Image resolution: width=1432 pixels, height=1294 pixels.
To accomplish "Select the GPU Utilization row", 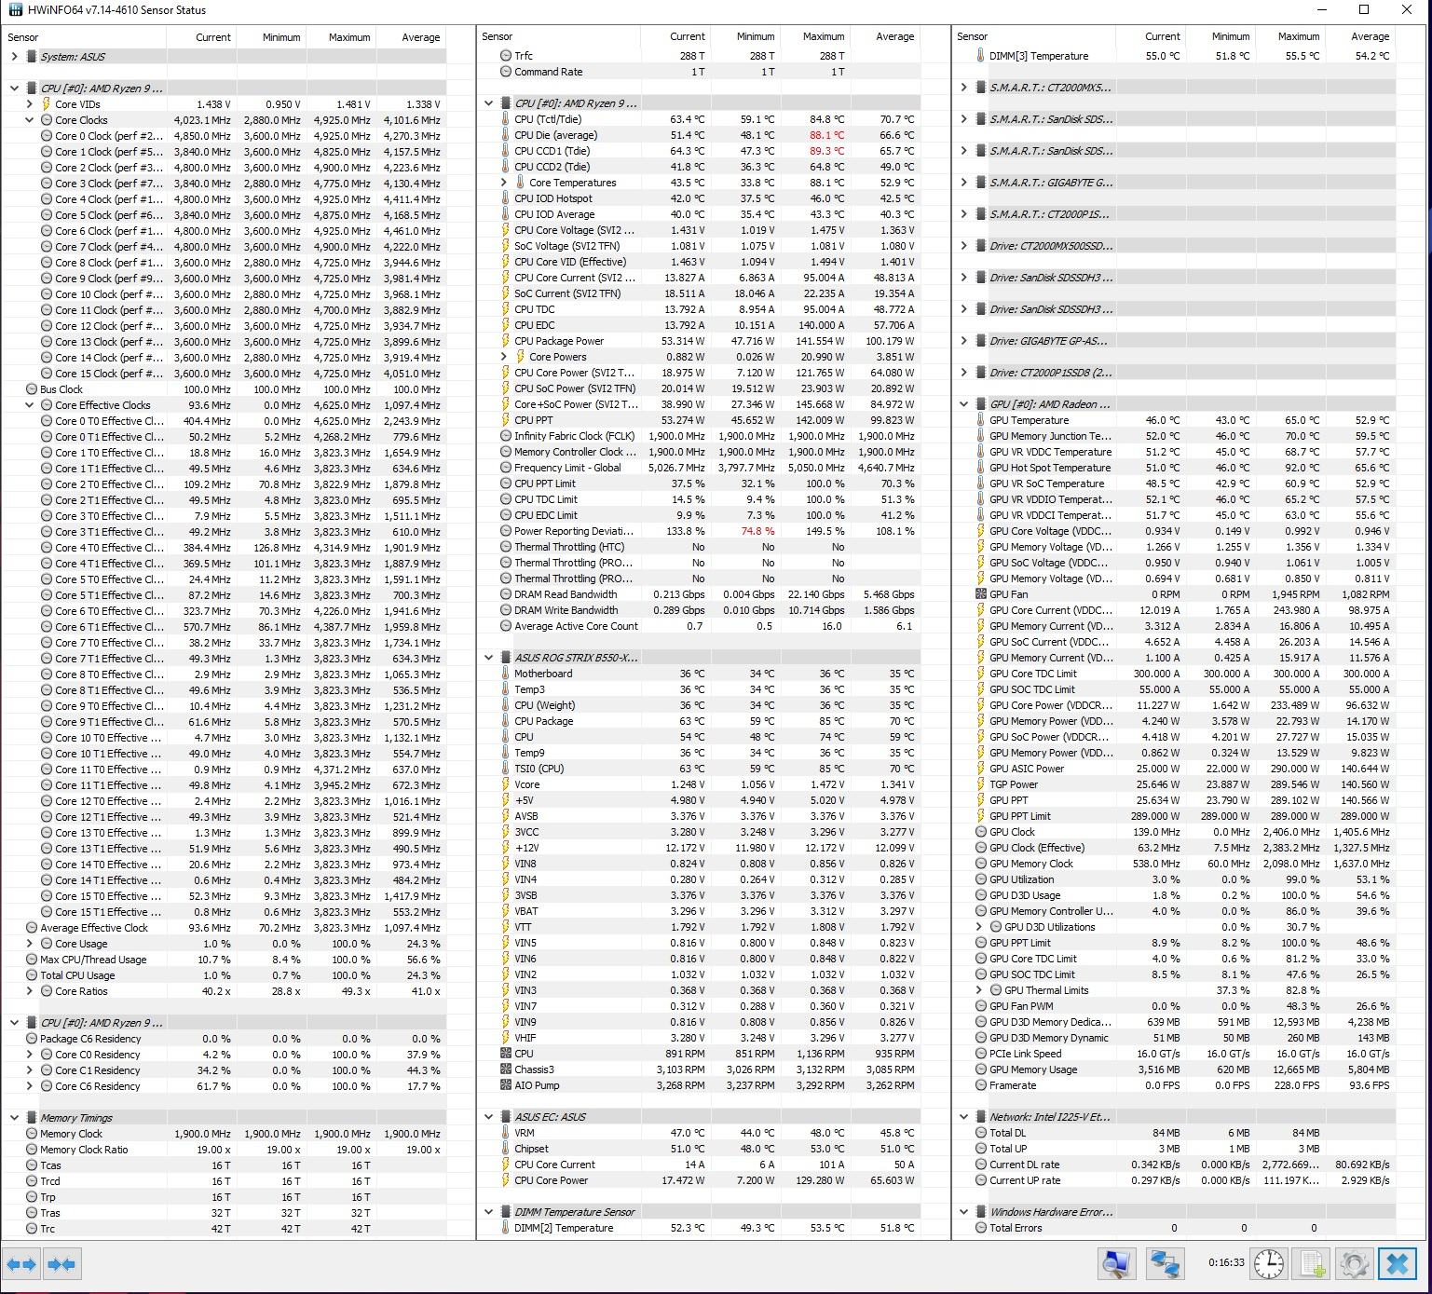I will [x=1174, y=879].
